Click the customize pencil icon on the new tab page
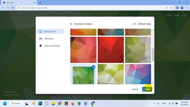Viewport: 190px width, 107px height. (185, 95)
